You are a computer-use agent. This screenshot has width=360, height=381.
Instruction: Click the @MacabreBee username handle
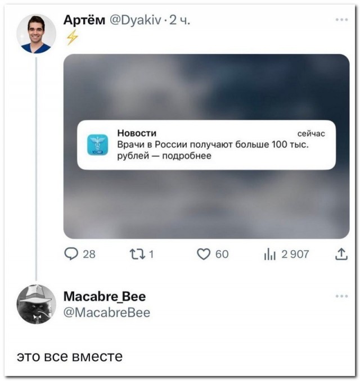(107, 312)
